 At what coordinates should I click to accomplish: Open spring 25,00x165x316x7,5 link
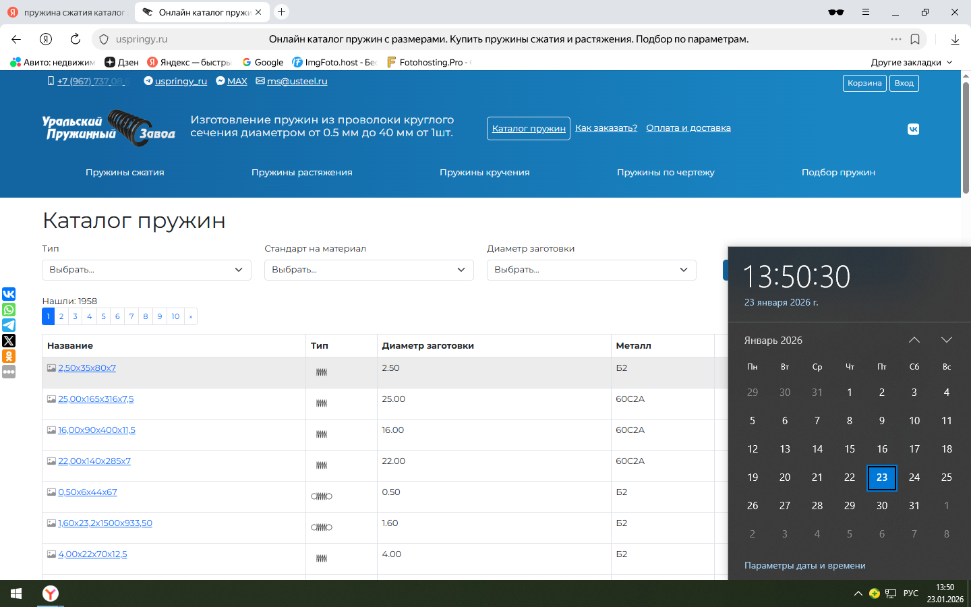pos(96,399)
